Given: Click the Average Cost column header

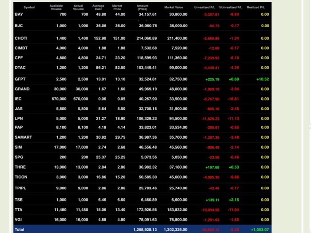Looking at the screenshot, I should point(98,8).
